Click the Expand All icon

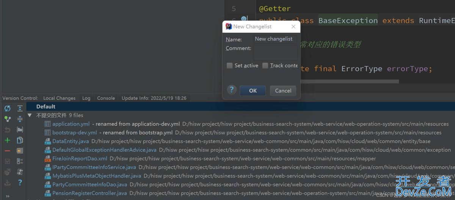[x=20, y=109]
